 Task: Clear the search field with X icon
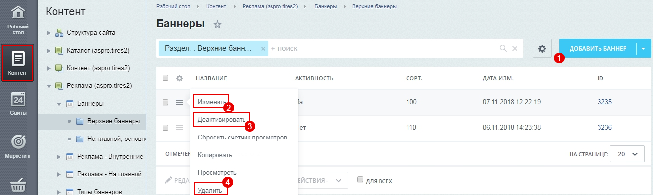point(515,49)
